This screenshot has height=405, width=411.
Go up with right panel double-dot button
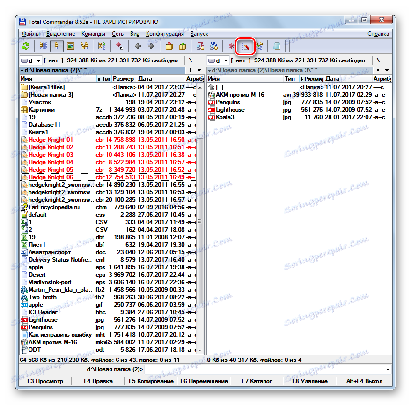pos(387,60)
